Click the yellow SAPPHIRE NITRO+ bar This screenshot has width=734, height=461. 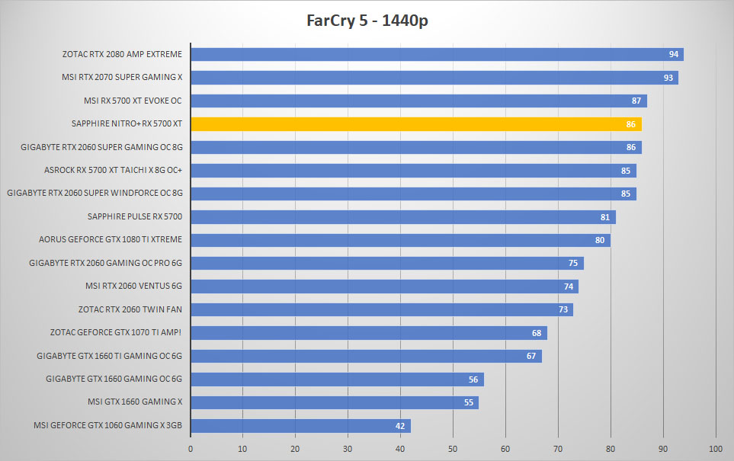click(x=416, y=124)
